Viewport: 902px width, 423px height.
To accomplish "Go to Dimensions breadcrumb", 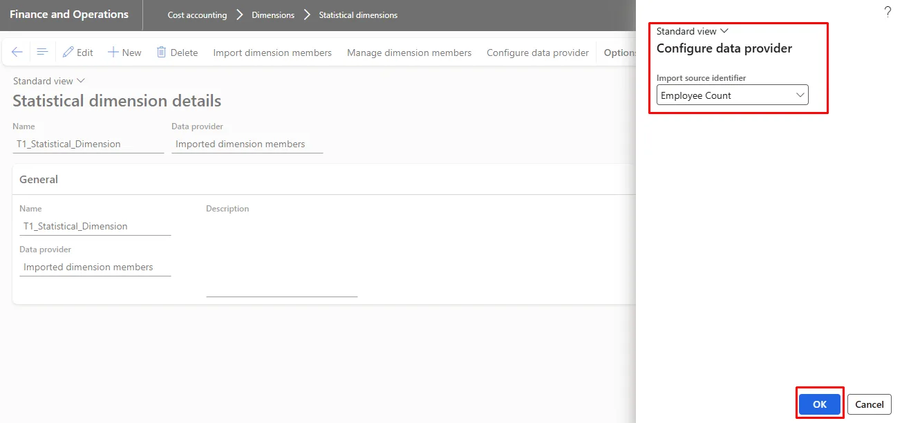I will (x=273, y=15).
